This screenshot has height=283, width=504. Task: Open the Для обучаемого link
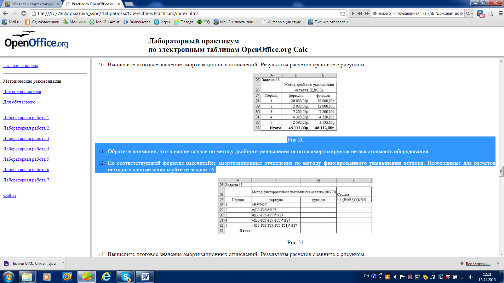click(x=19, y=102)
